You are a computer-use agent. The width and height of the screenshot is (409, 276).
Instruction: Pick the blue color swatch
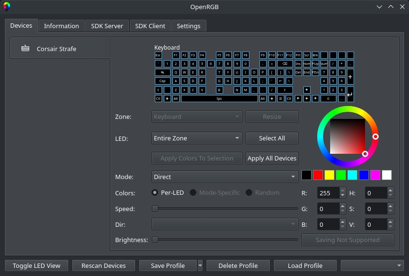pos(364,175)
